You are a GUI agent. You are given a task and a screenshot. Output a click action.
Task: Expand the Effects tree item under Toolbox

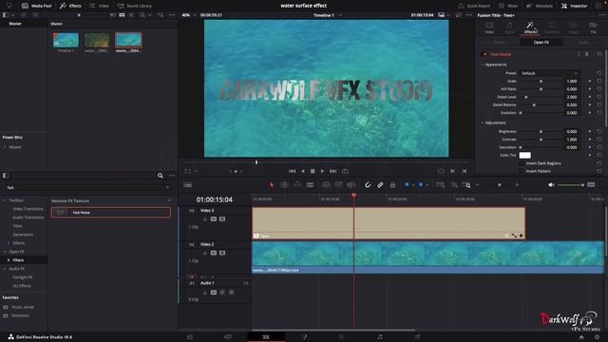(9, 243)
